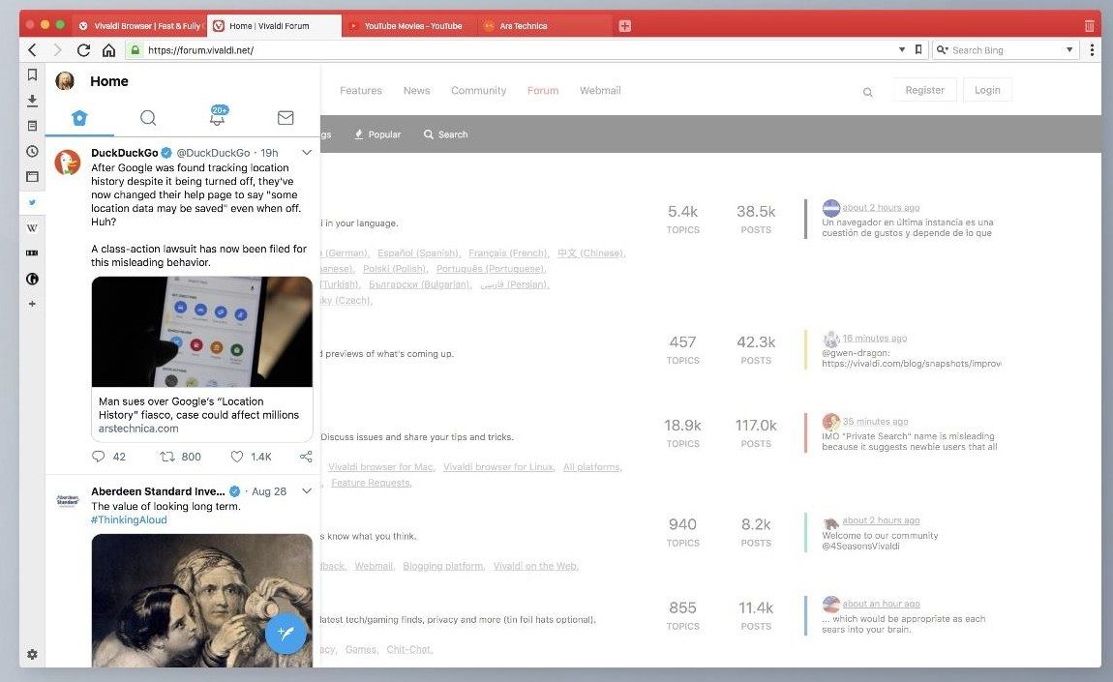
Task: Expand the DuckDuckGo tweet options chevron
Action: tap(307, 152)
